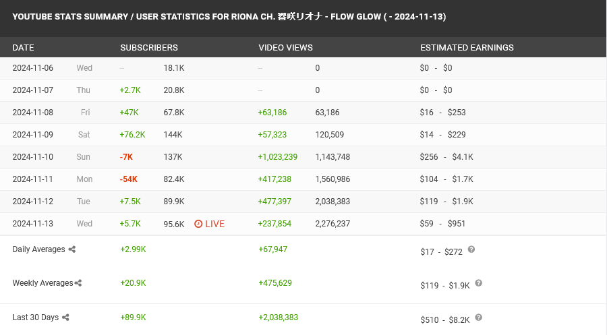Viewport: 607px width, 335px height.
Task: Open the help icon for daily average earnings
Action: [x=471, y=249]
